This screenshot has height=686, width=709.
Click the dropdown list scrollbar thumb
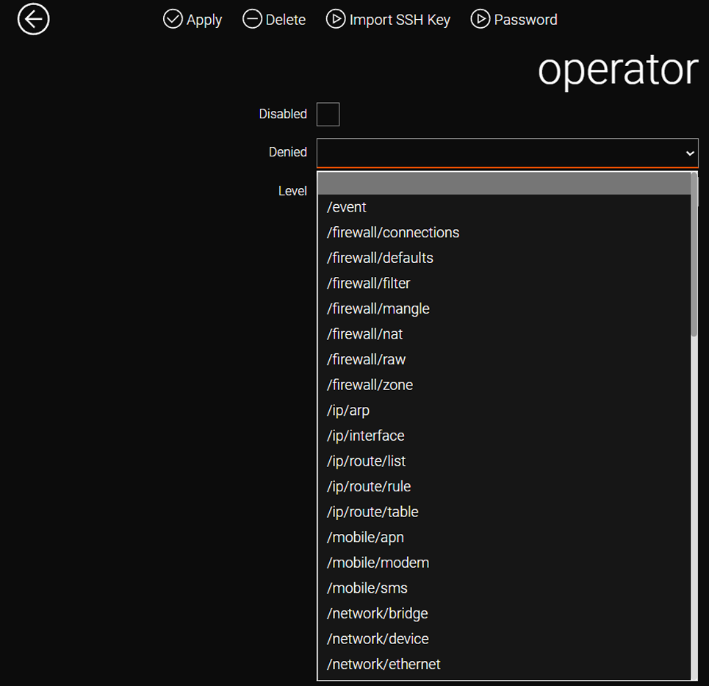(x=694, y=254)
